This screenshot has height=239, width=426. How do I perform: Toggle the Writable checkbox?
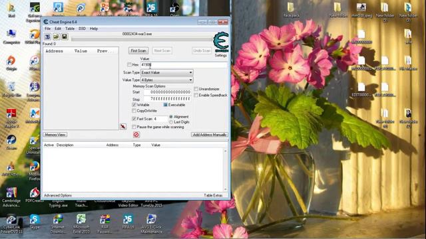134,105
